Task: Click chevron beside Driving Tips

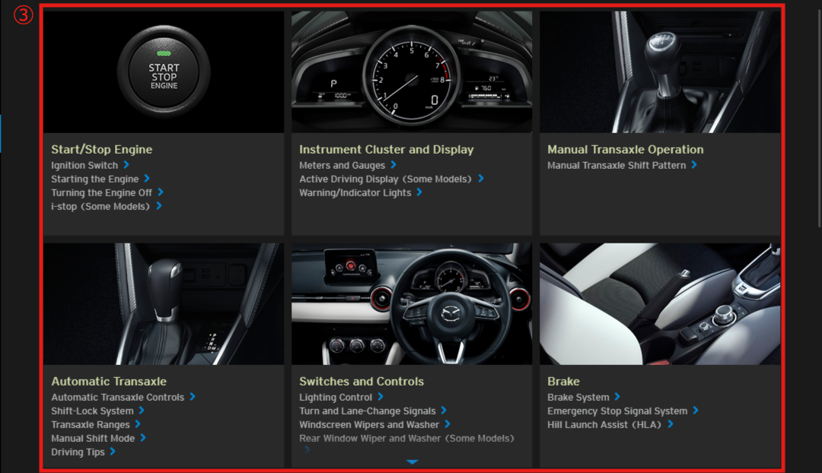Action: 113,452
